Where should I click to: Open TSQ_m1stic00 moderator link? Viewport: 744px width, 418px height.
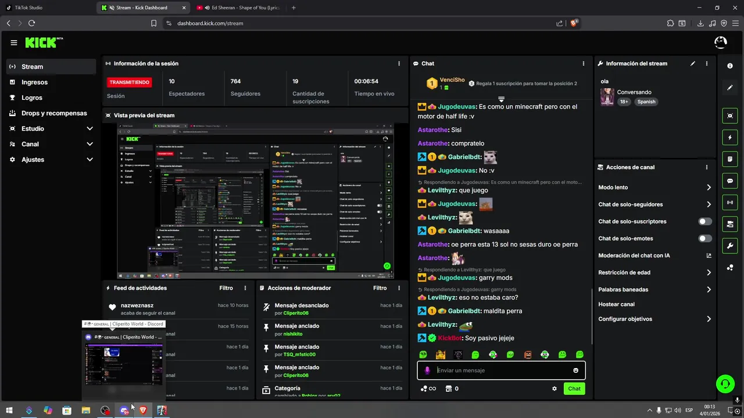pyautogui.click(x=299, y=355)
